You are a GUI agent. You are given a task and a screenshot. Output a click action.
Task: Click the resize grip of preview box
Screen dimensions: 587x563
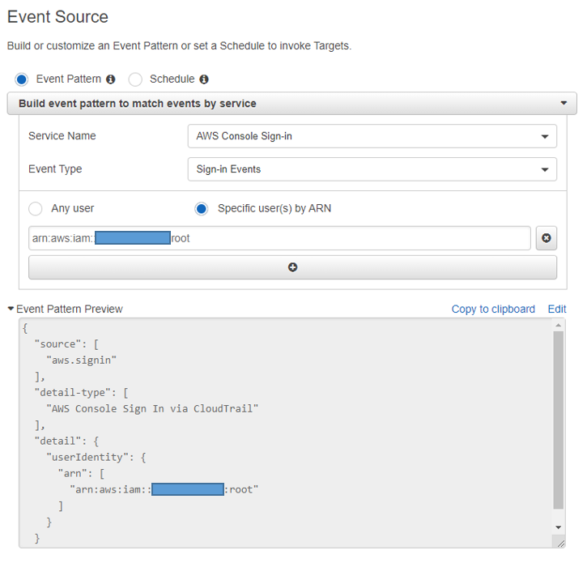560,544
